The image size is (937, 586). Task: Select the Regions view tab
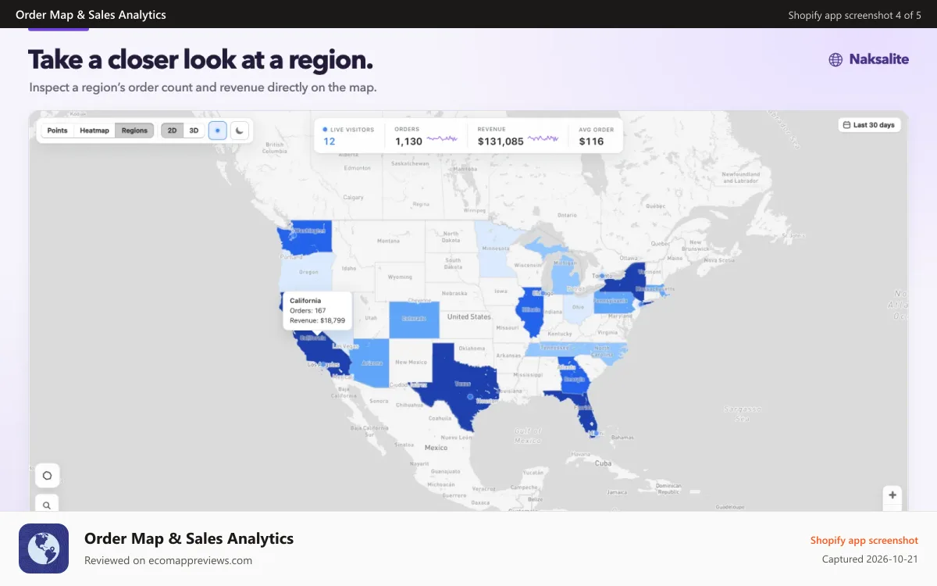[x=134, y=130]
